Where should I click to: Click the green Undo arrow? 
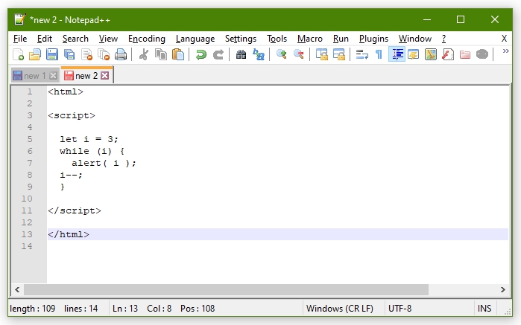[201, 54]
